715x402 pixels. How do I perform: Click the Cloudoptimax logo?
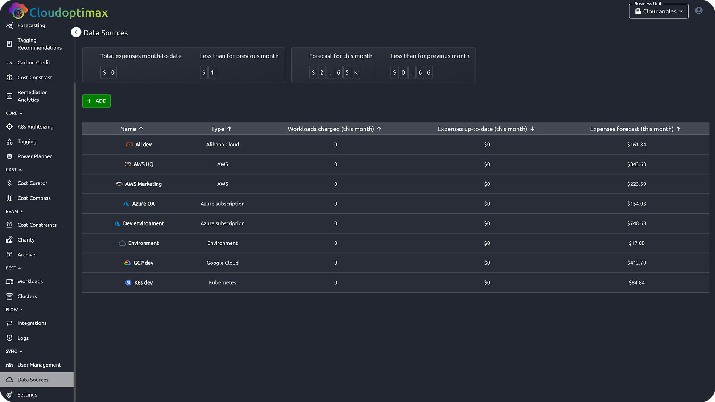[x=58, y=11]
